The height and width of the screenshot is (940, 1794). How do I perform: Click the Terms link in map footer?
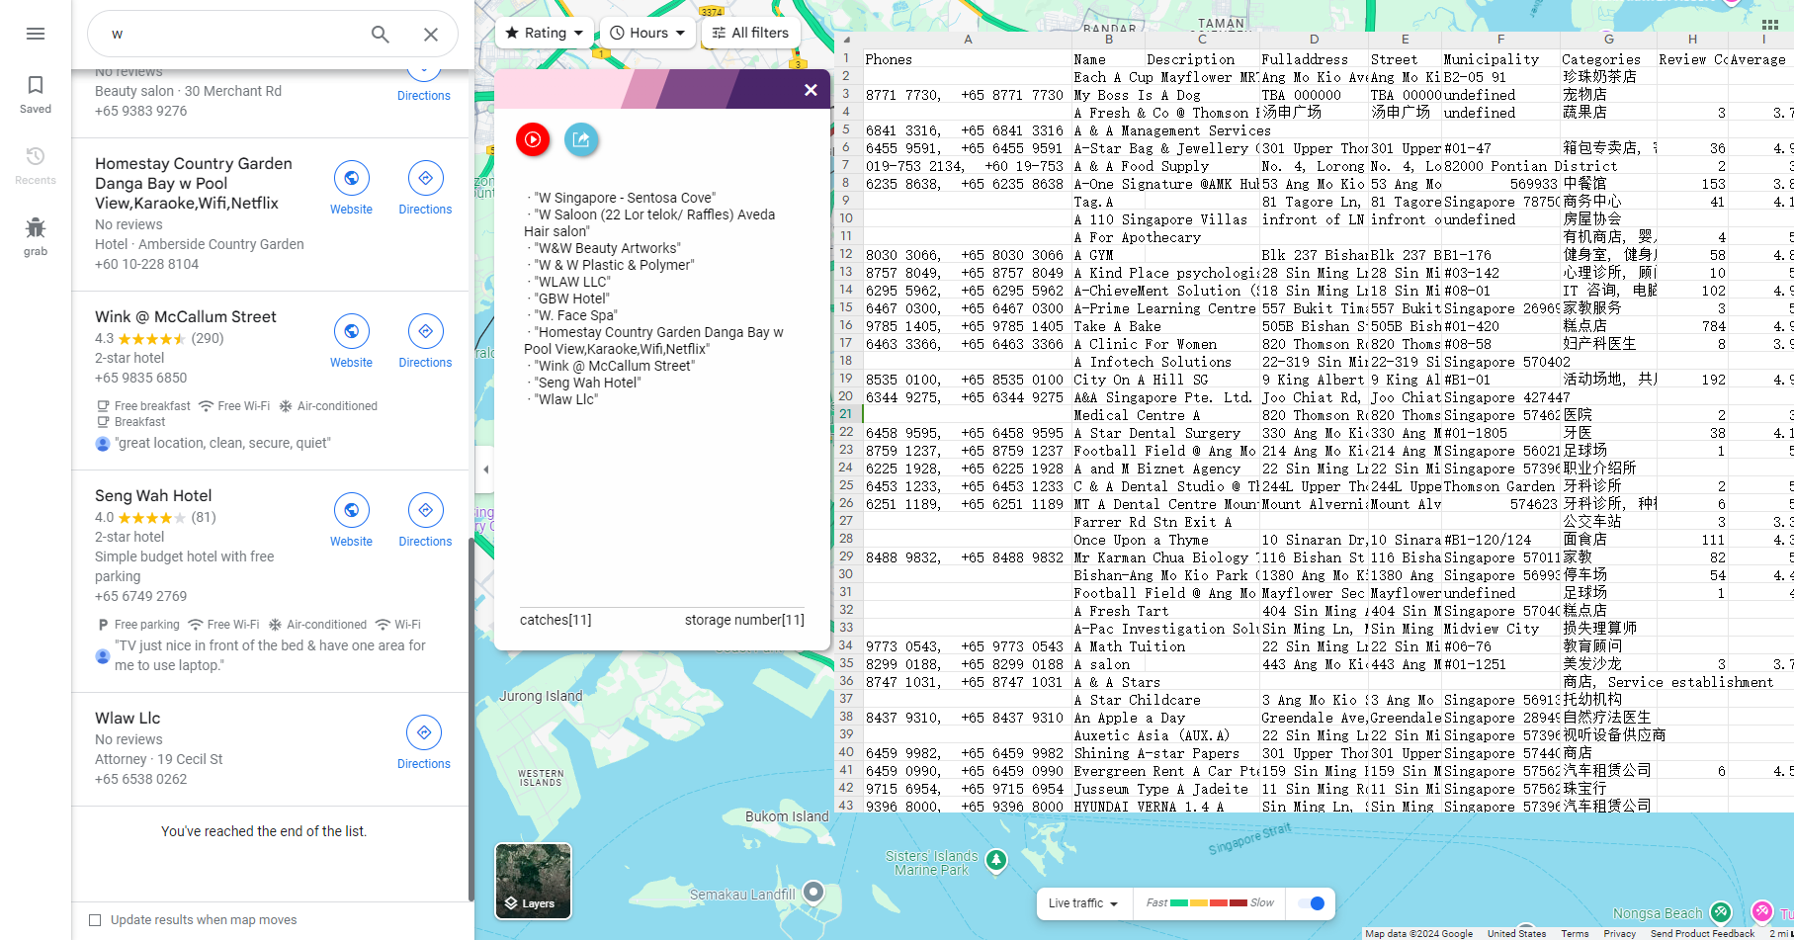(1575, 933)
